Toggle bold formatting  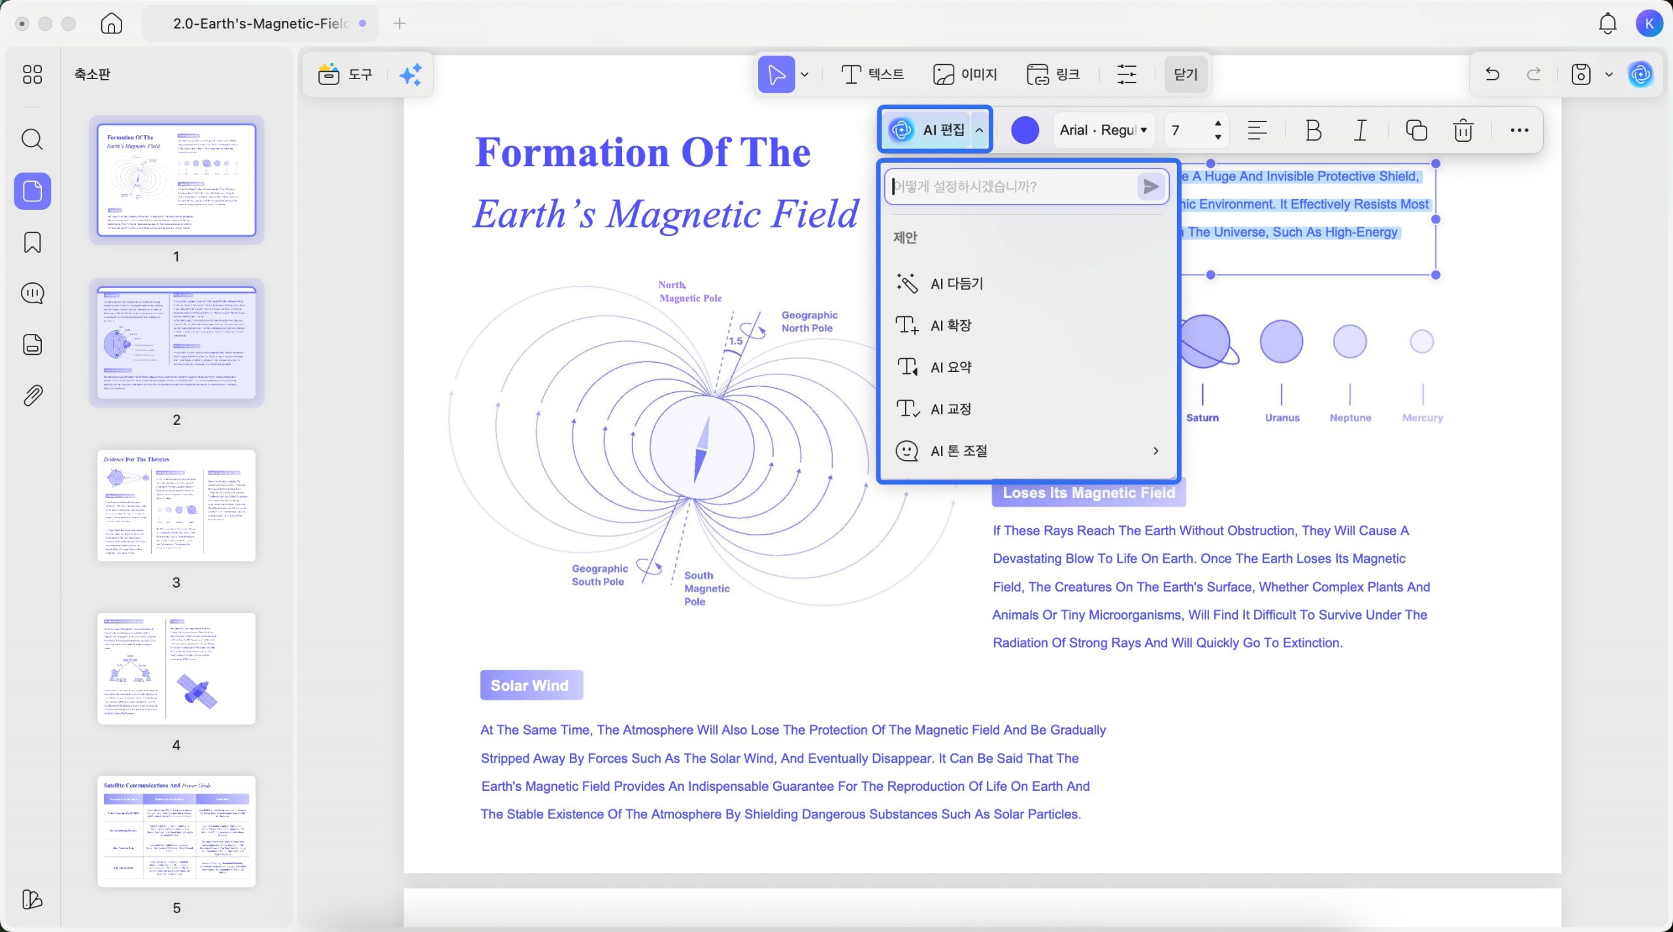point(1313,130)
